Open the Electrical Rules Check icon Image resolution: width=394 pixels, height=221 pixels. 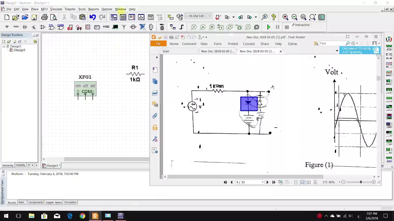(218, 17)
